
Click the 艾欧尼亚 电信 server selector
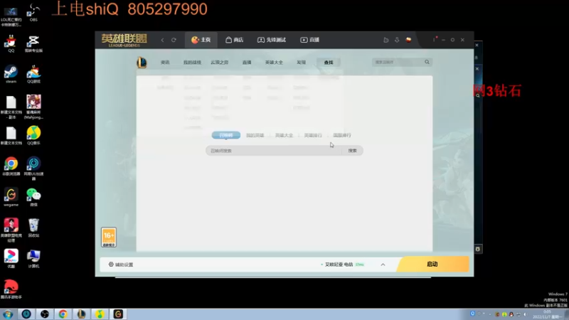point(342,265)
